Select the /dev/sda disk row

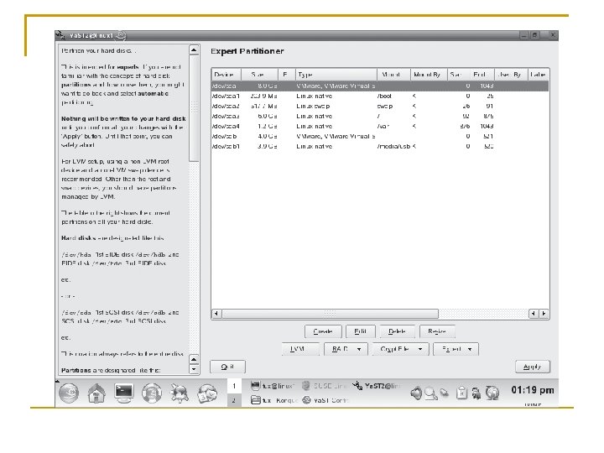380,86
